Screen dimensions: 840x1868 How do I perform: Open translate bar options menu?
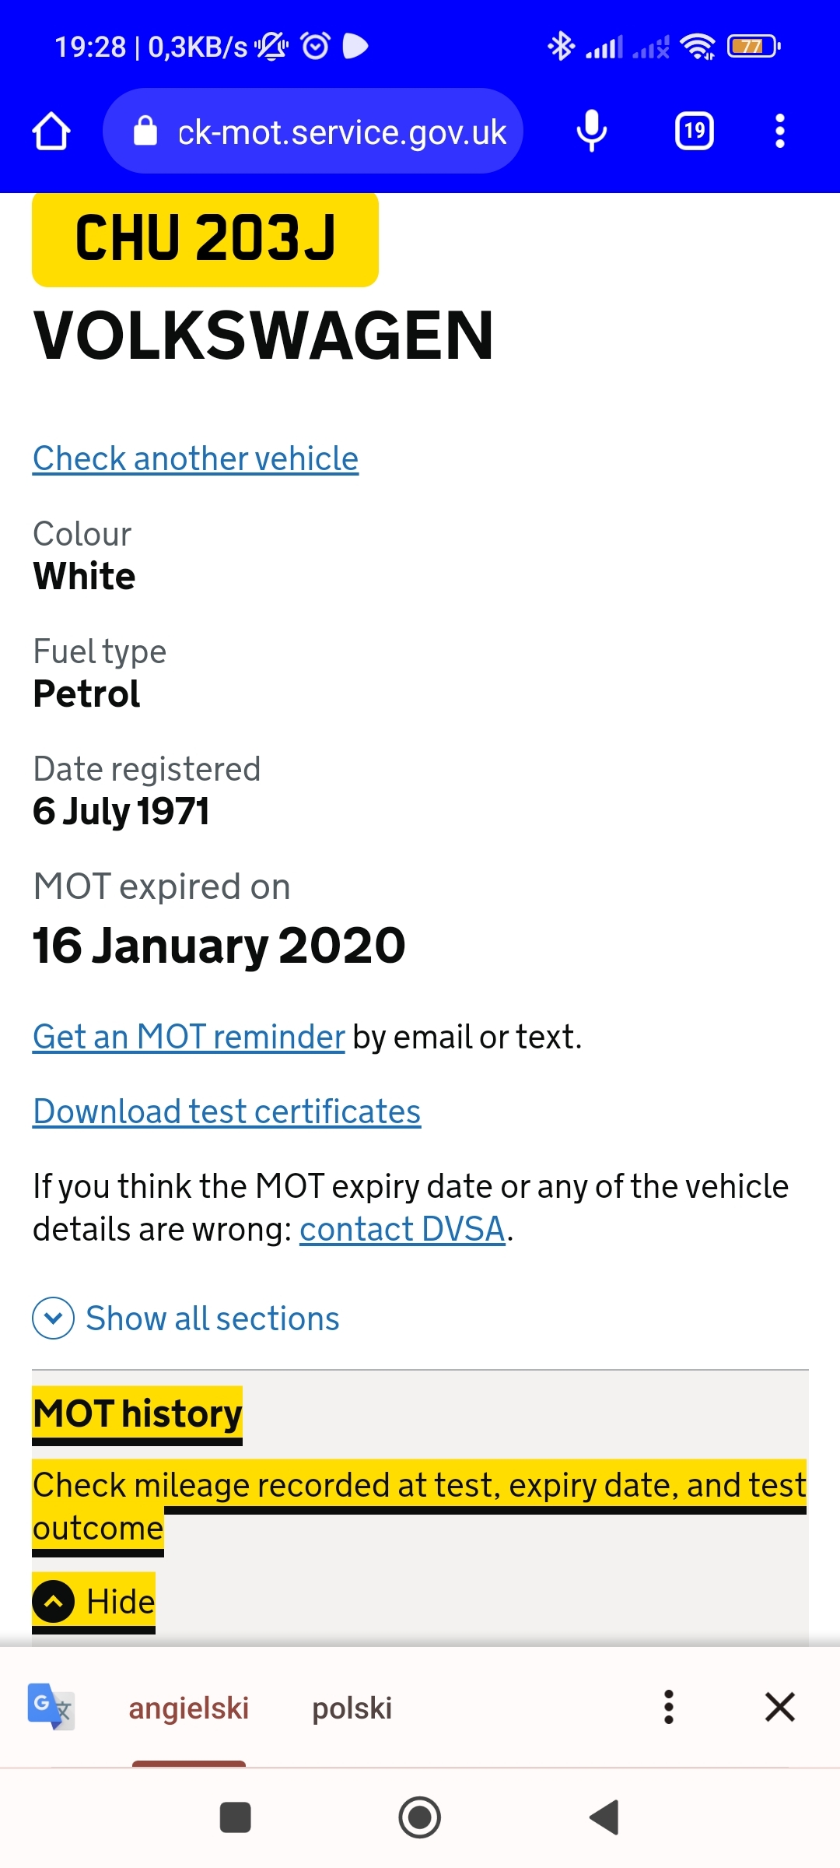tap(668, 1707)
